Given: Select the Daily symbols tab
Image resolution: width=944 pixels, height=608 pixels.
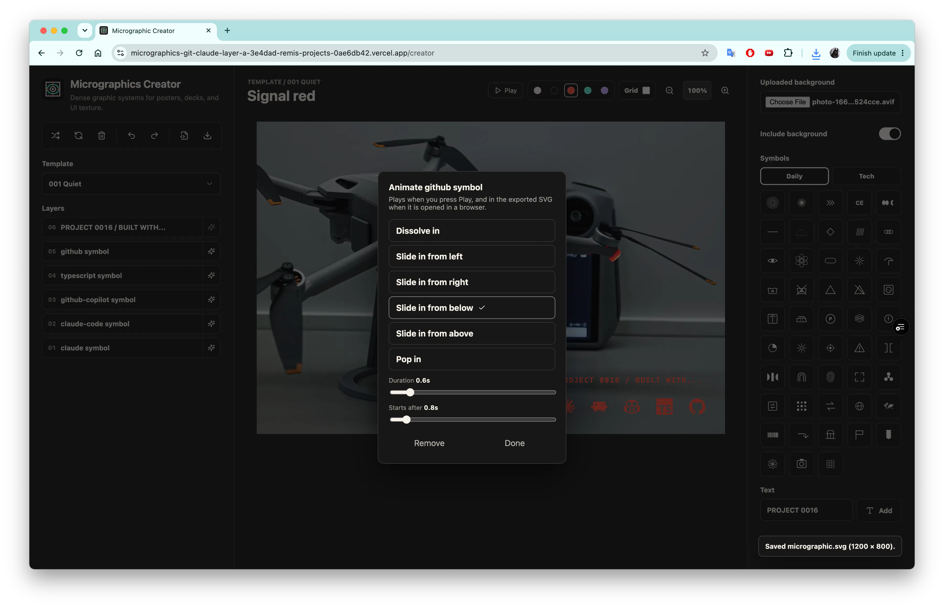Looking at the screenshot, I should 794,176.
